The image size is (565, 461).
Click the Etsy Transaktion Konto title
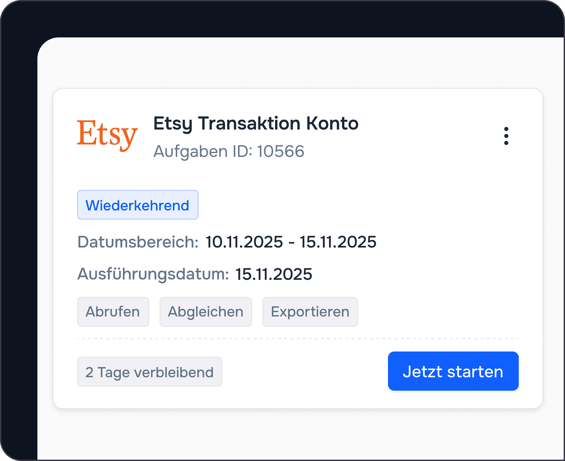[x=256, y=123]
